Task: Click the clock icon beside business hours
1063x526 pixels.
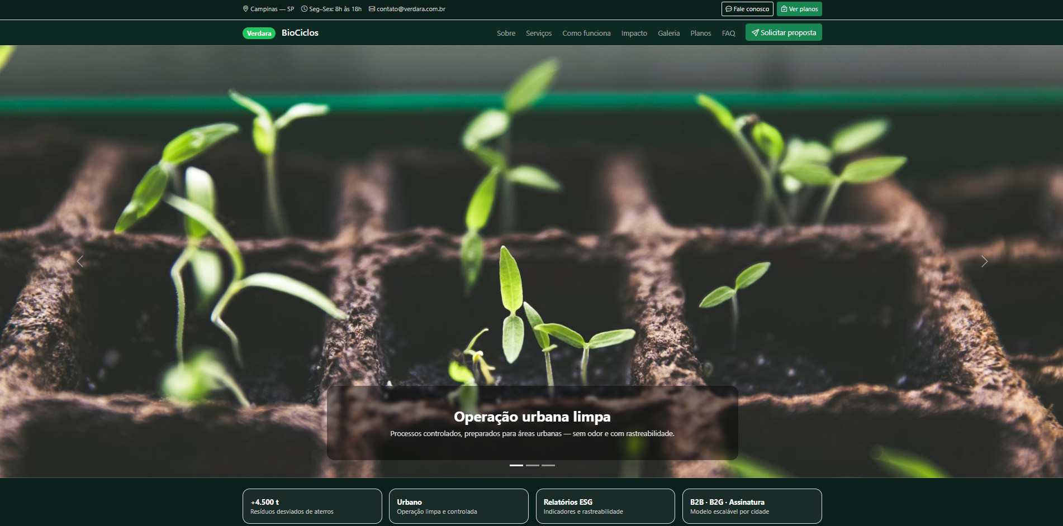Action: tap(304, 9)
